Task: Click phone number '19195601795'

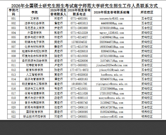Action: click(x=79, y=84)
